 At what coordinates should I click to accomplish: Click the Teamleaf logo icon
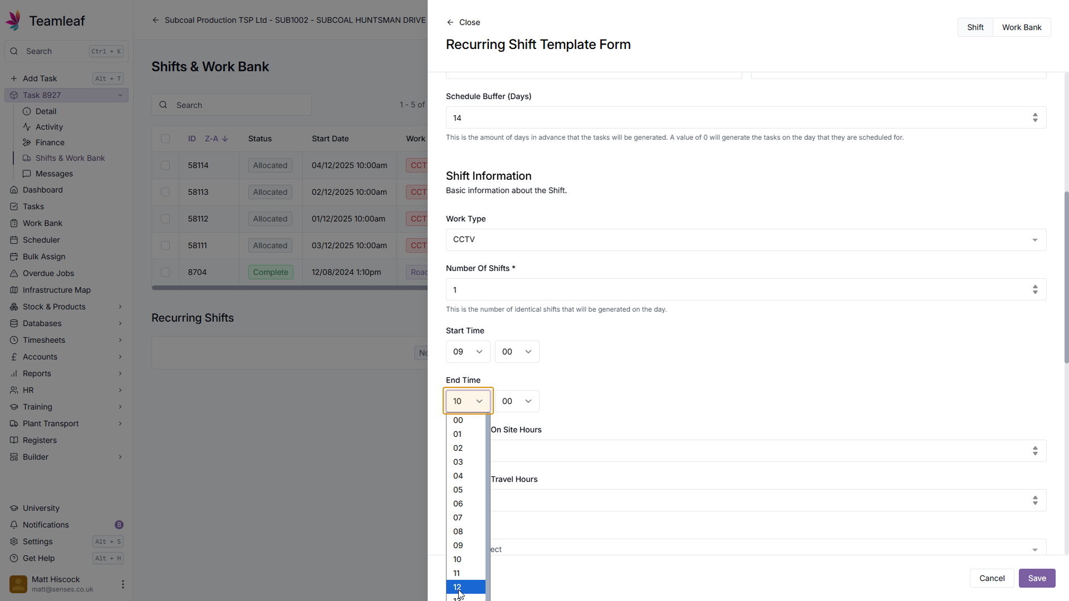point(14,21)
